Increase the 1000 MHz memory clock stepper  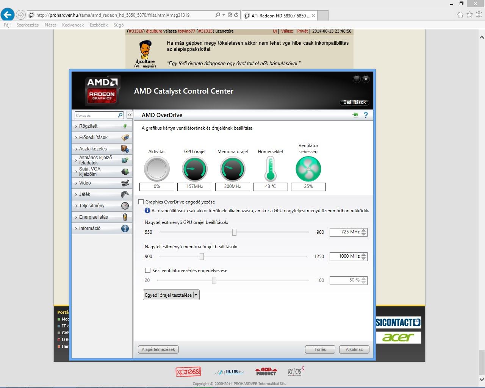(x=364, y=254)
